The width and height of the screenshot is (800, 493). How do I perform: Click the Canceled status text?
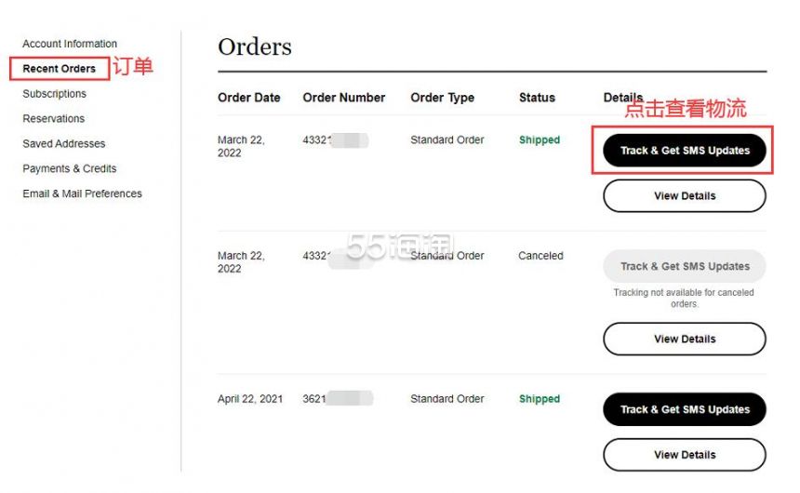pos(540,256)
